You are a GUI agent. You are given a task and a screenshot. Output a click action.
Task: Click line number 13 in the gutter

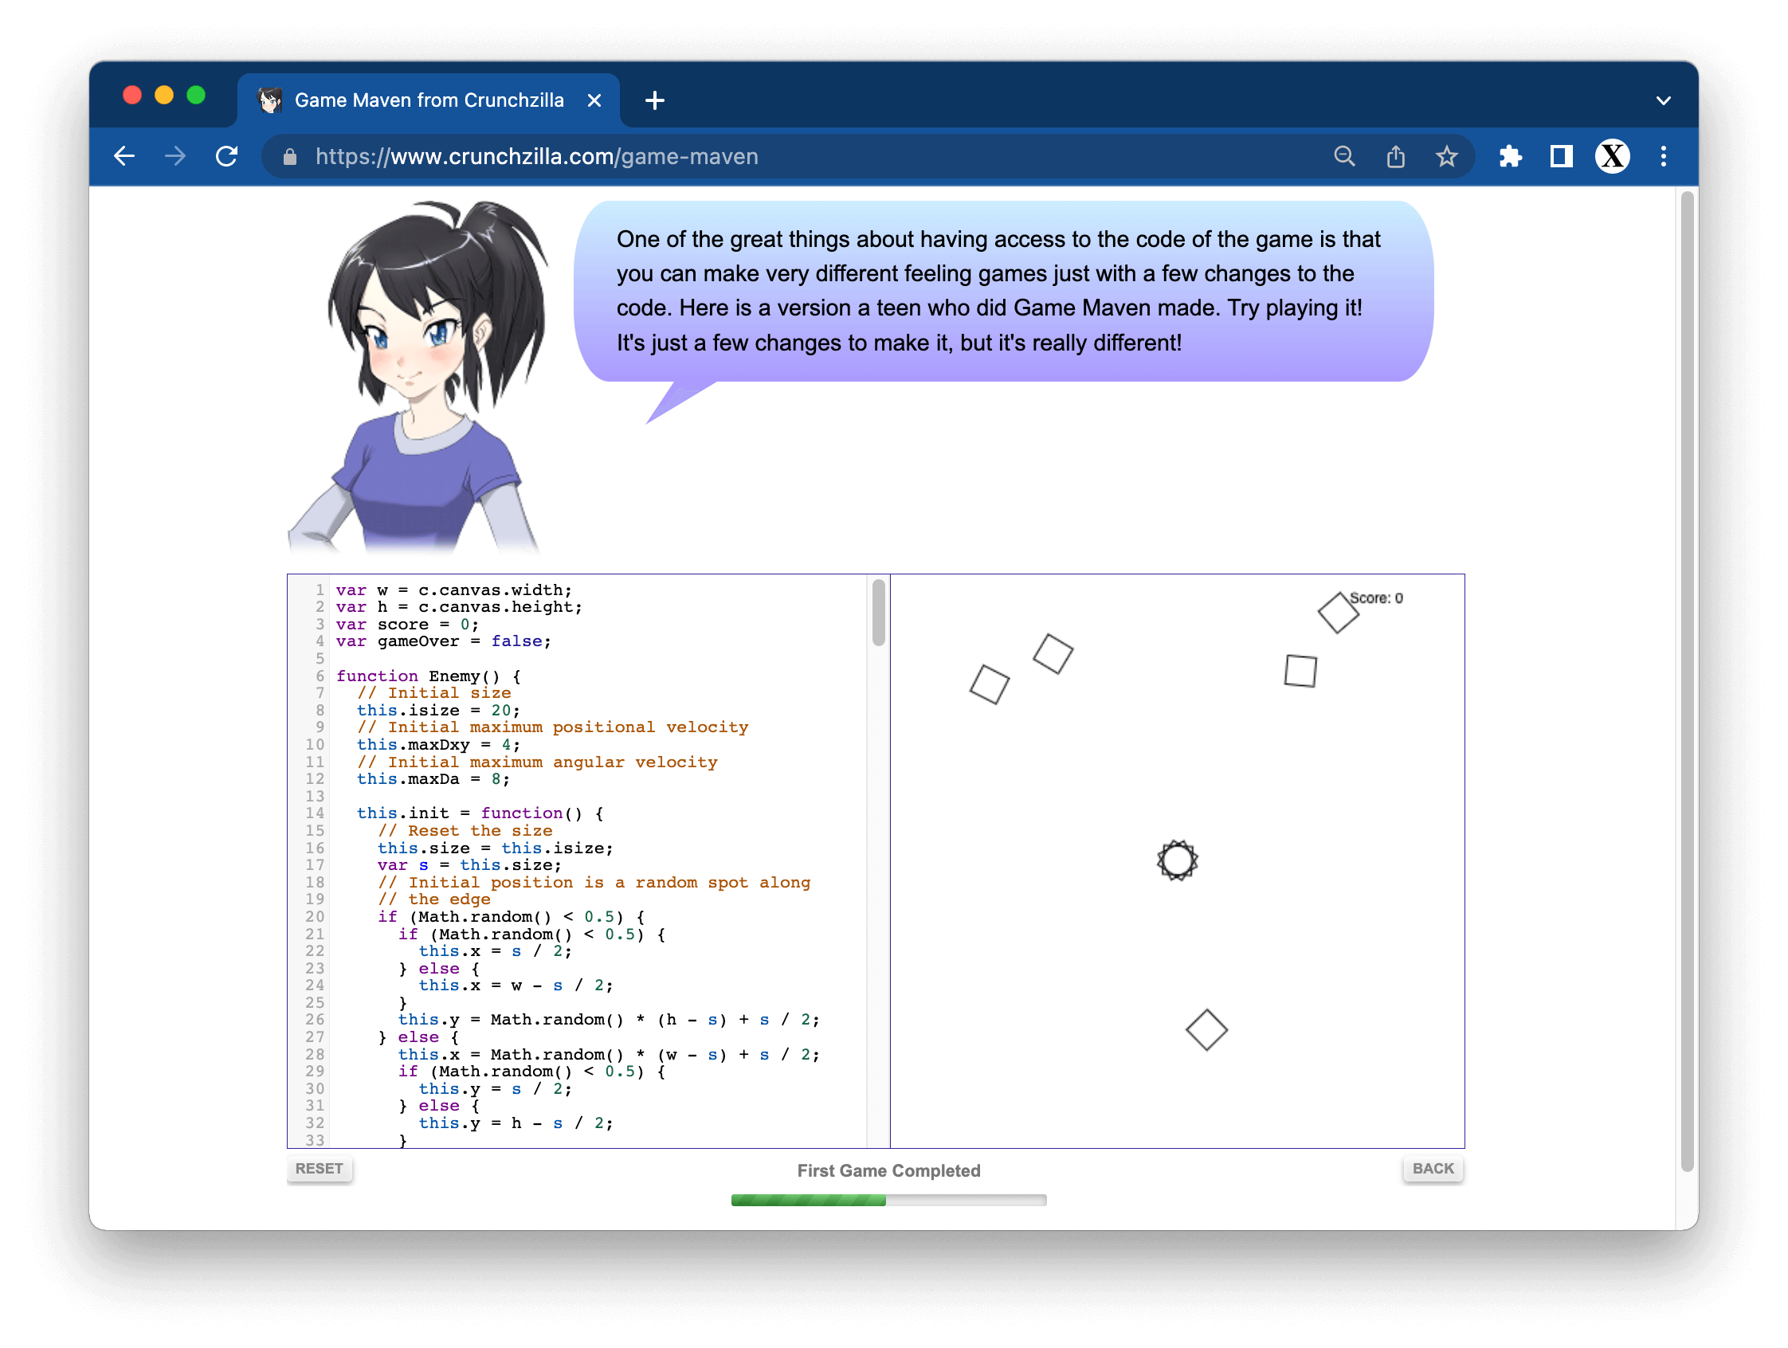pyautogui.click(x=316, y=796)
